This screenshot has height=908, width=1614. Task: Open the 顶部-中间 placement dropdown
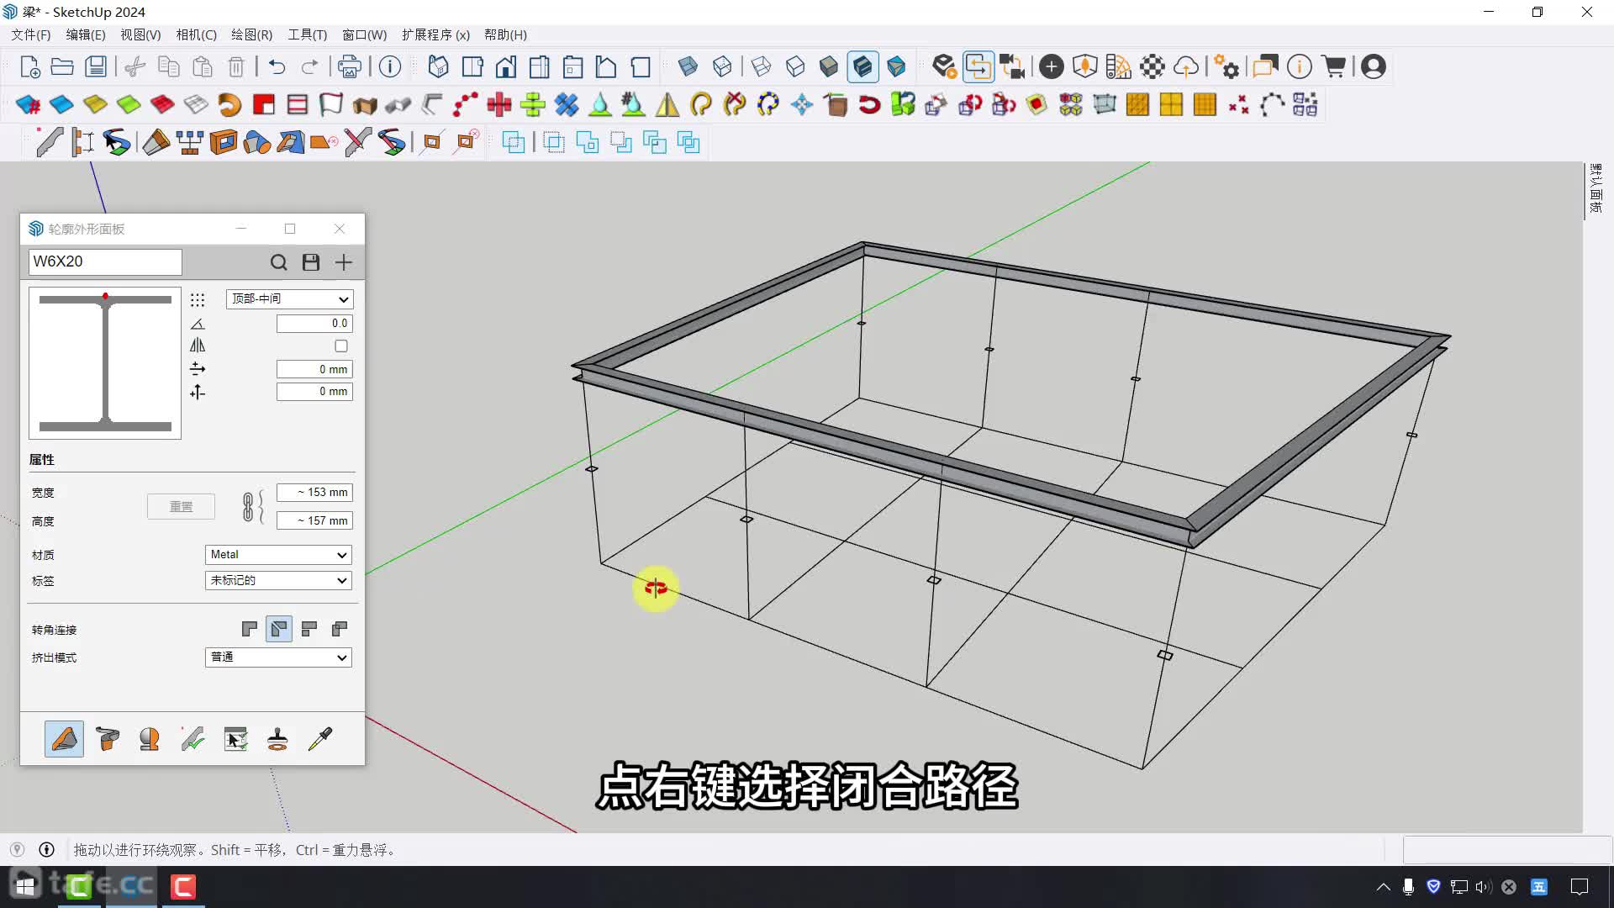(290, 298)
